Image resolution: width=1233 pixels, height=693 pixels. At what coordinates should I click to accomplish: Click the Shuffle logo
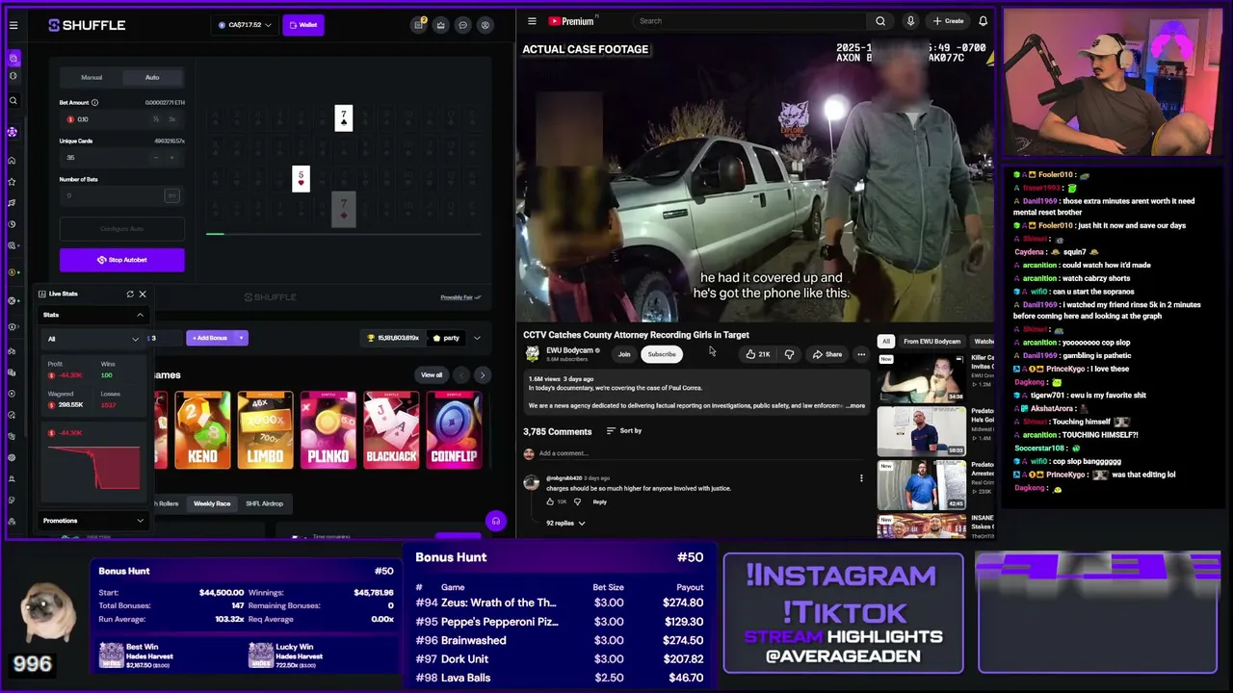click(x=87, y=25)
